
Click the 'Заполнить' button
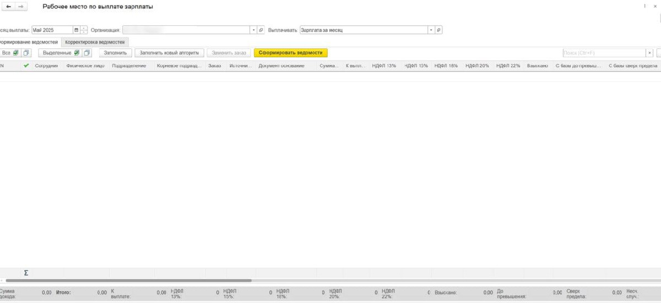116,53
